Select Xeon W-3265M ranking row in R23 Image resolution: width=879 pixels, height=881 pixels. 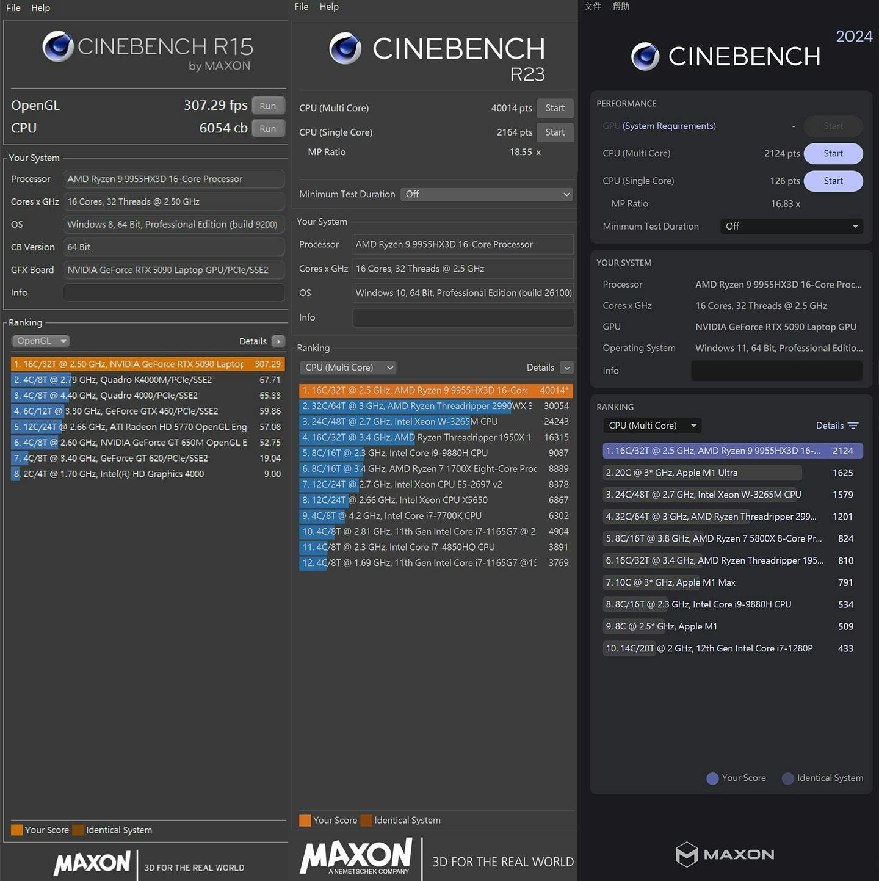tap(436, 422)
